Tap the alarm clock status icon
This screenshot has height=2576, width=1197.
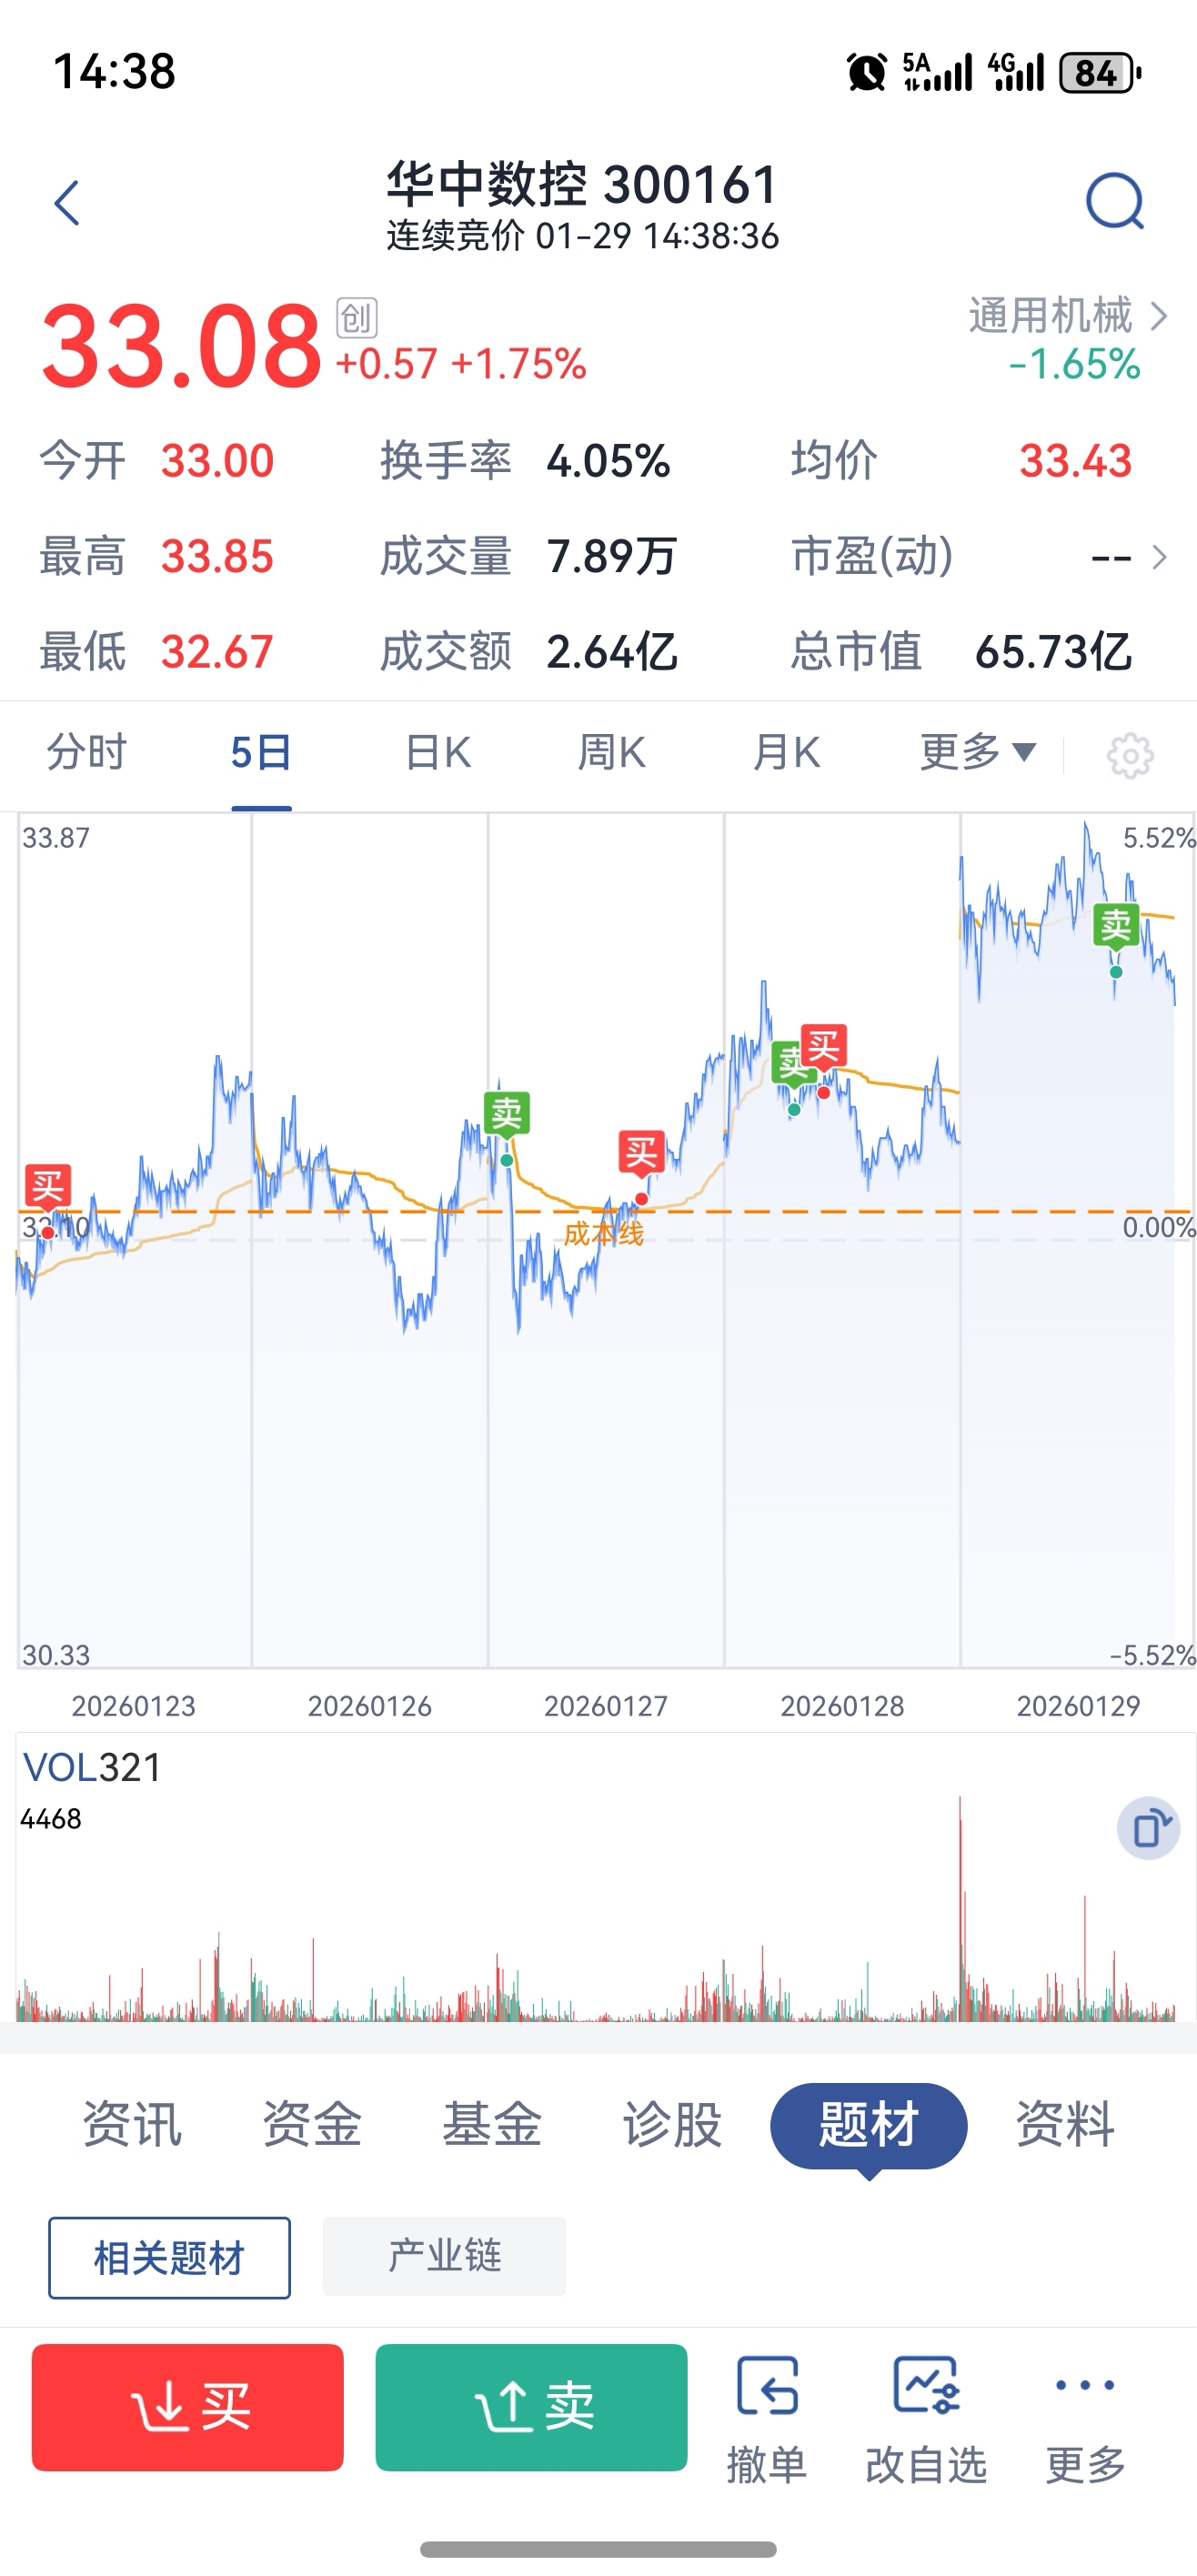pos(866,72)
